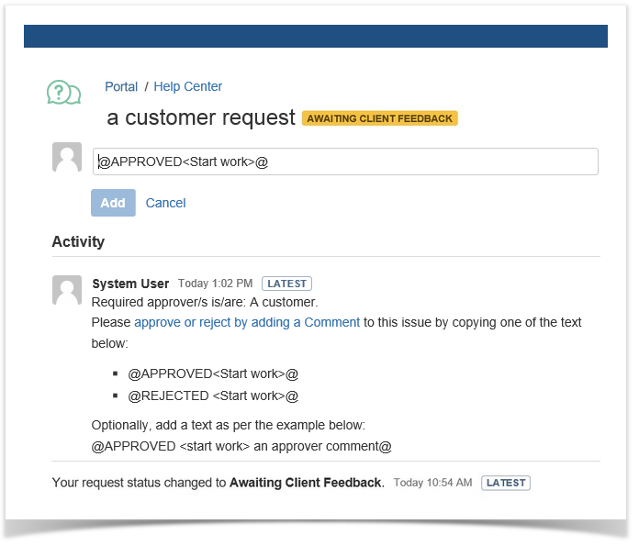Open the Portal breadcrumb link

[x=121, y=87]
